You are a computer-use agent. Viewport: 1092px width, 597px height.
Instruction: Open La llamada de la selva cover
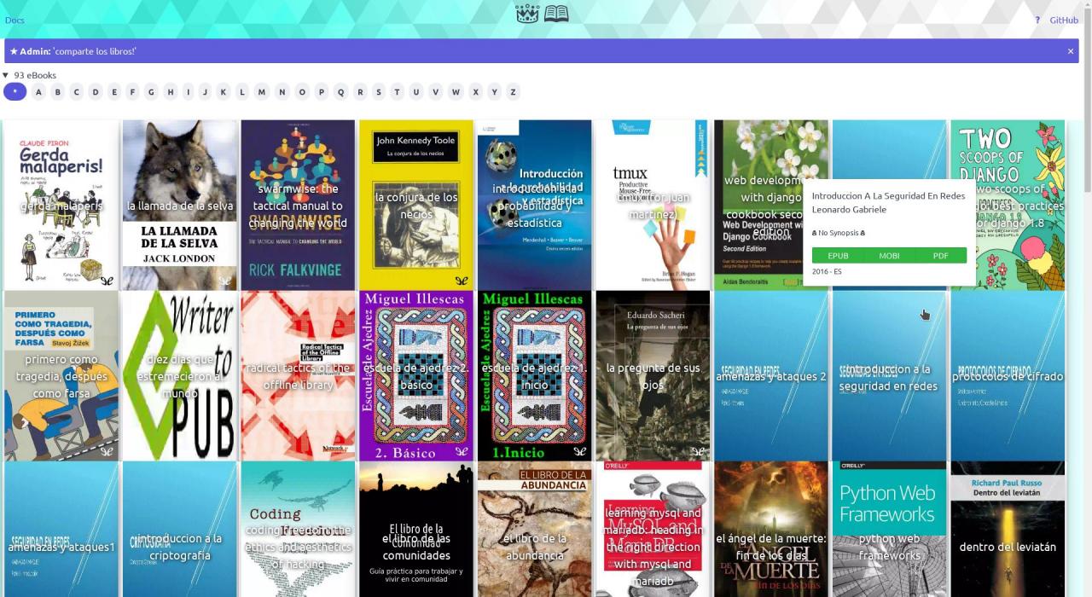coord(179,205)
